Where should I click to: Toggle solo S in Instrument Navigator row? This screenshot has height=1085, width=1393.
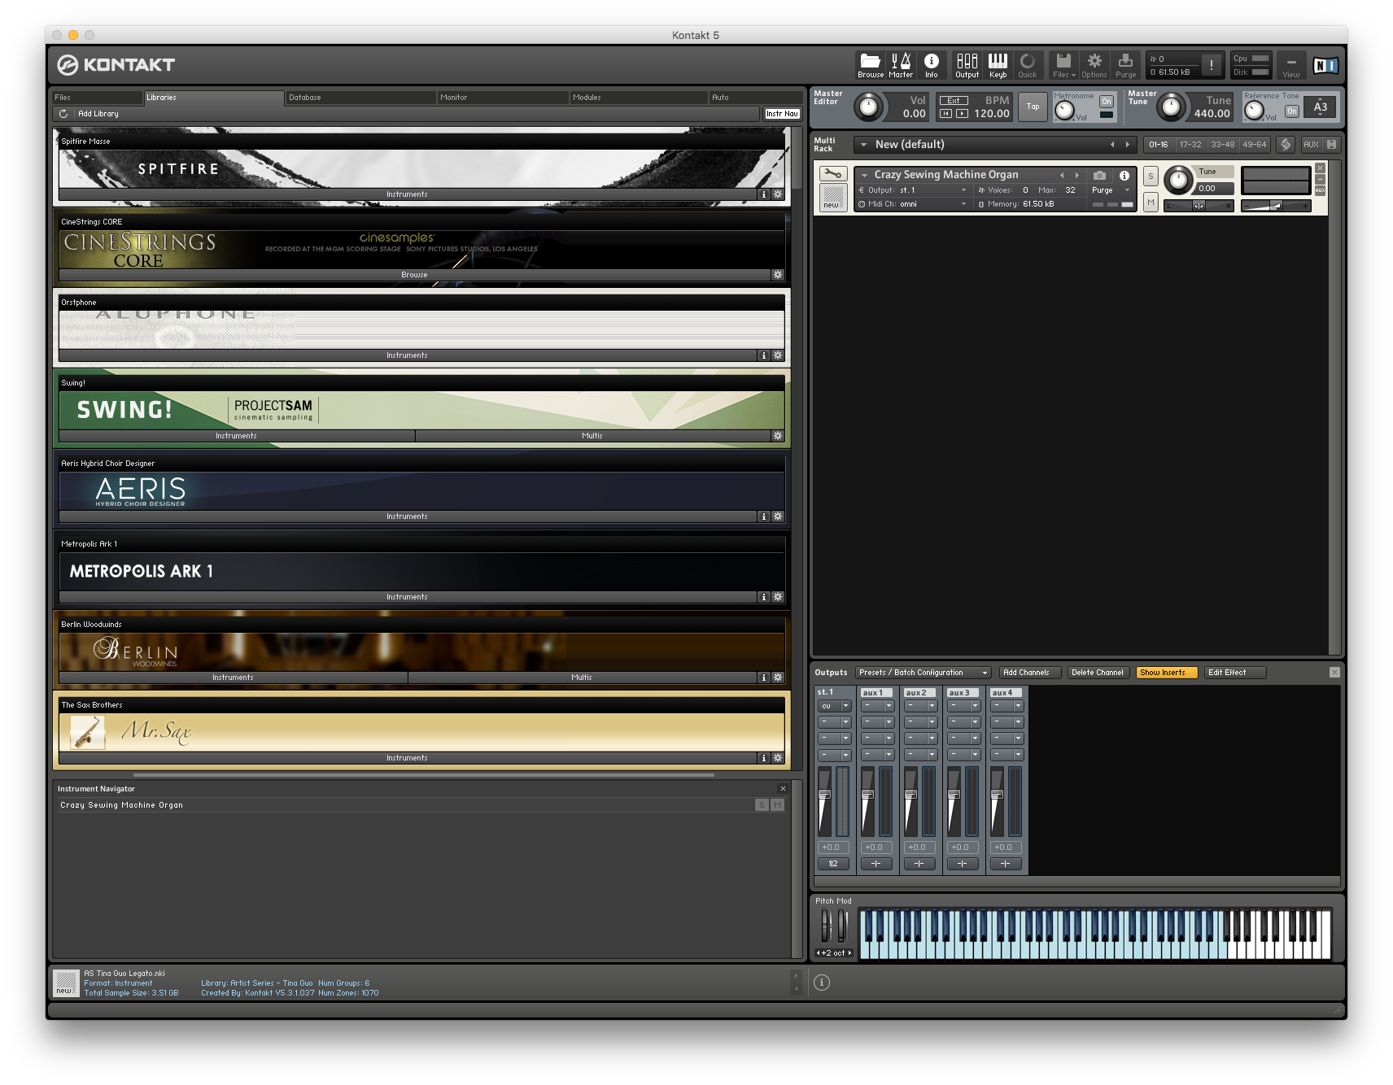click(762, 805)
